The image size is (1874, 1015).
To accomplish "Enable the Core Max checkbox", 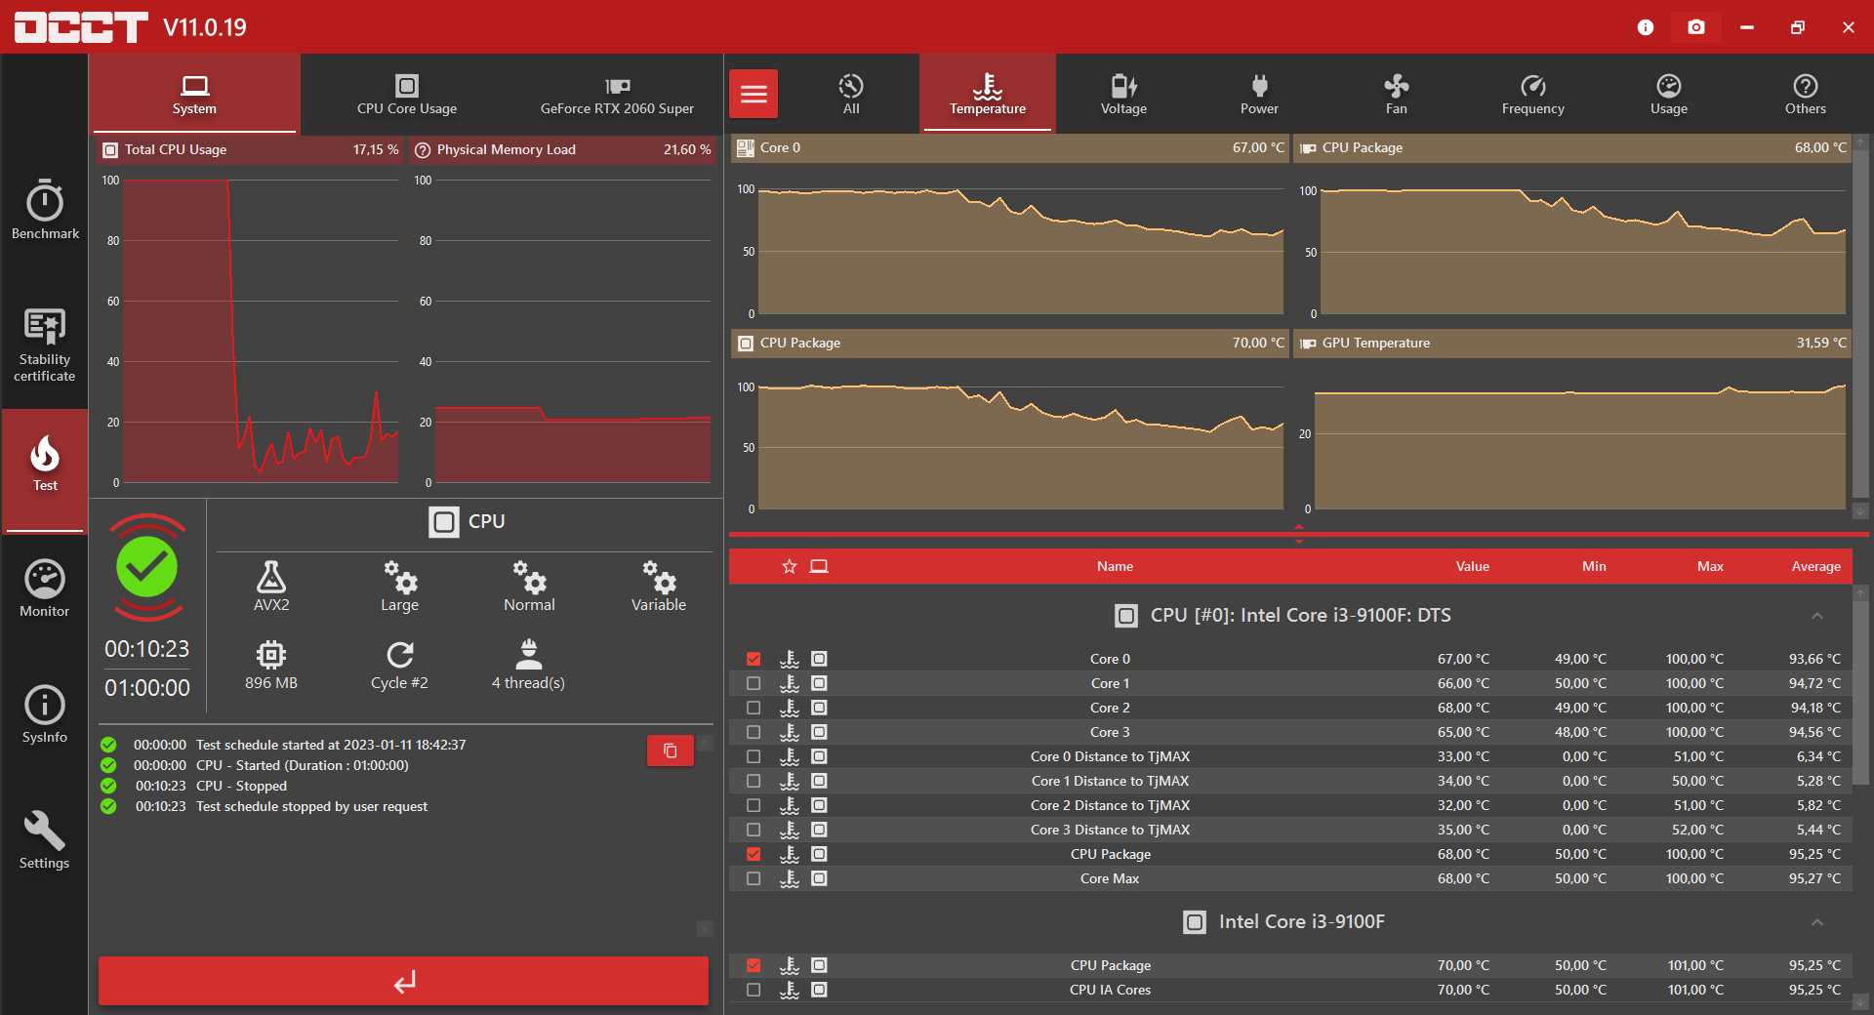I will coord(754,878).
